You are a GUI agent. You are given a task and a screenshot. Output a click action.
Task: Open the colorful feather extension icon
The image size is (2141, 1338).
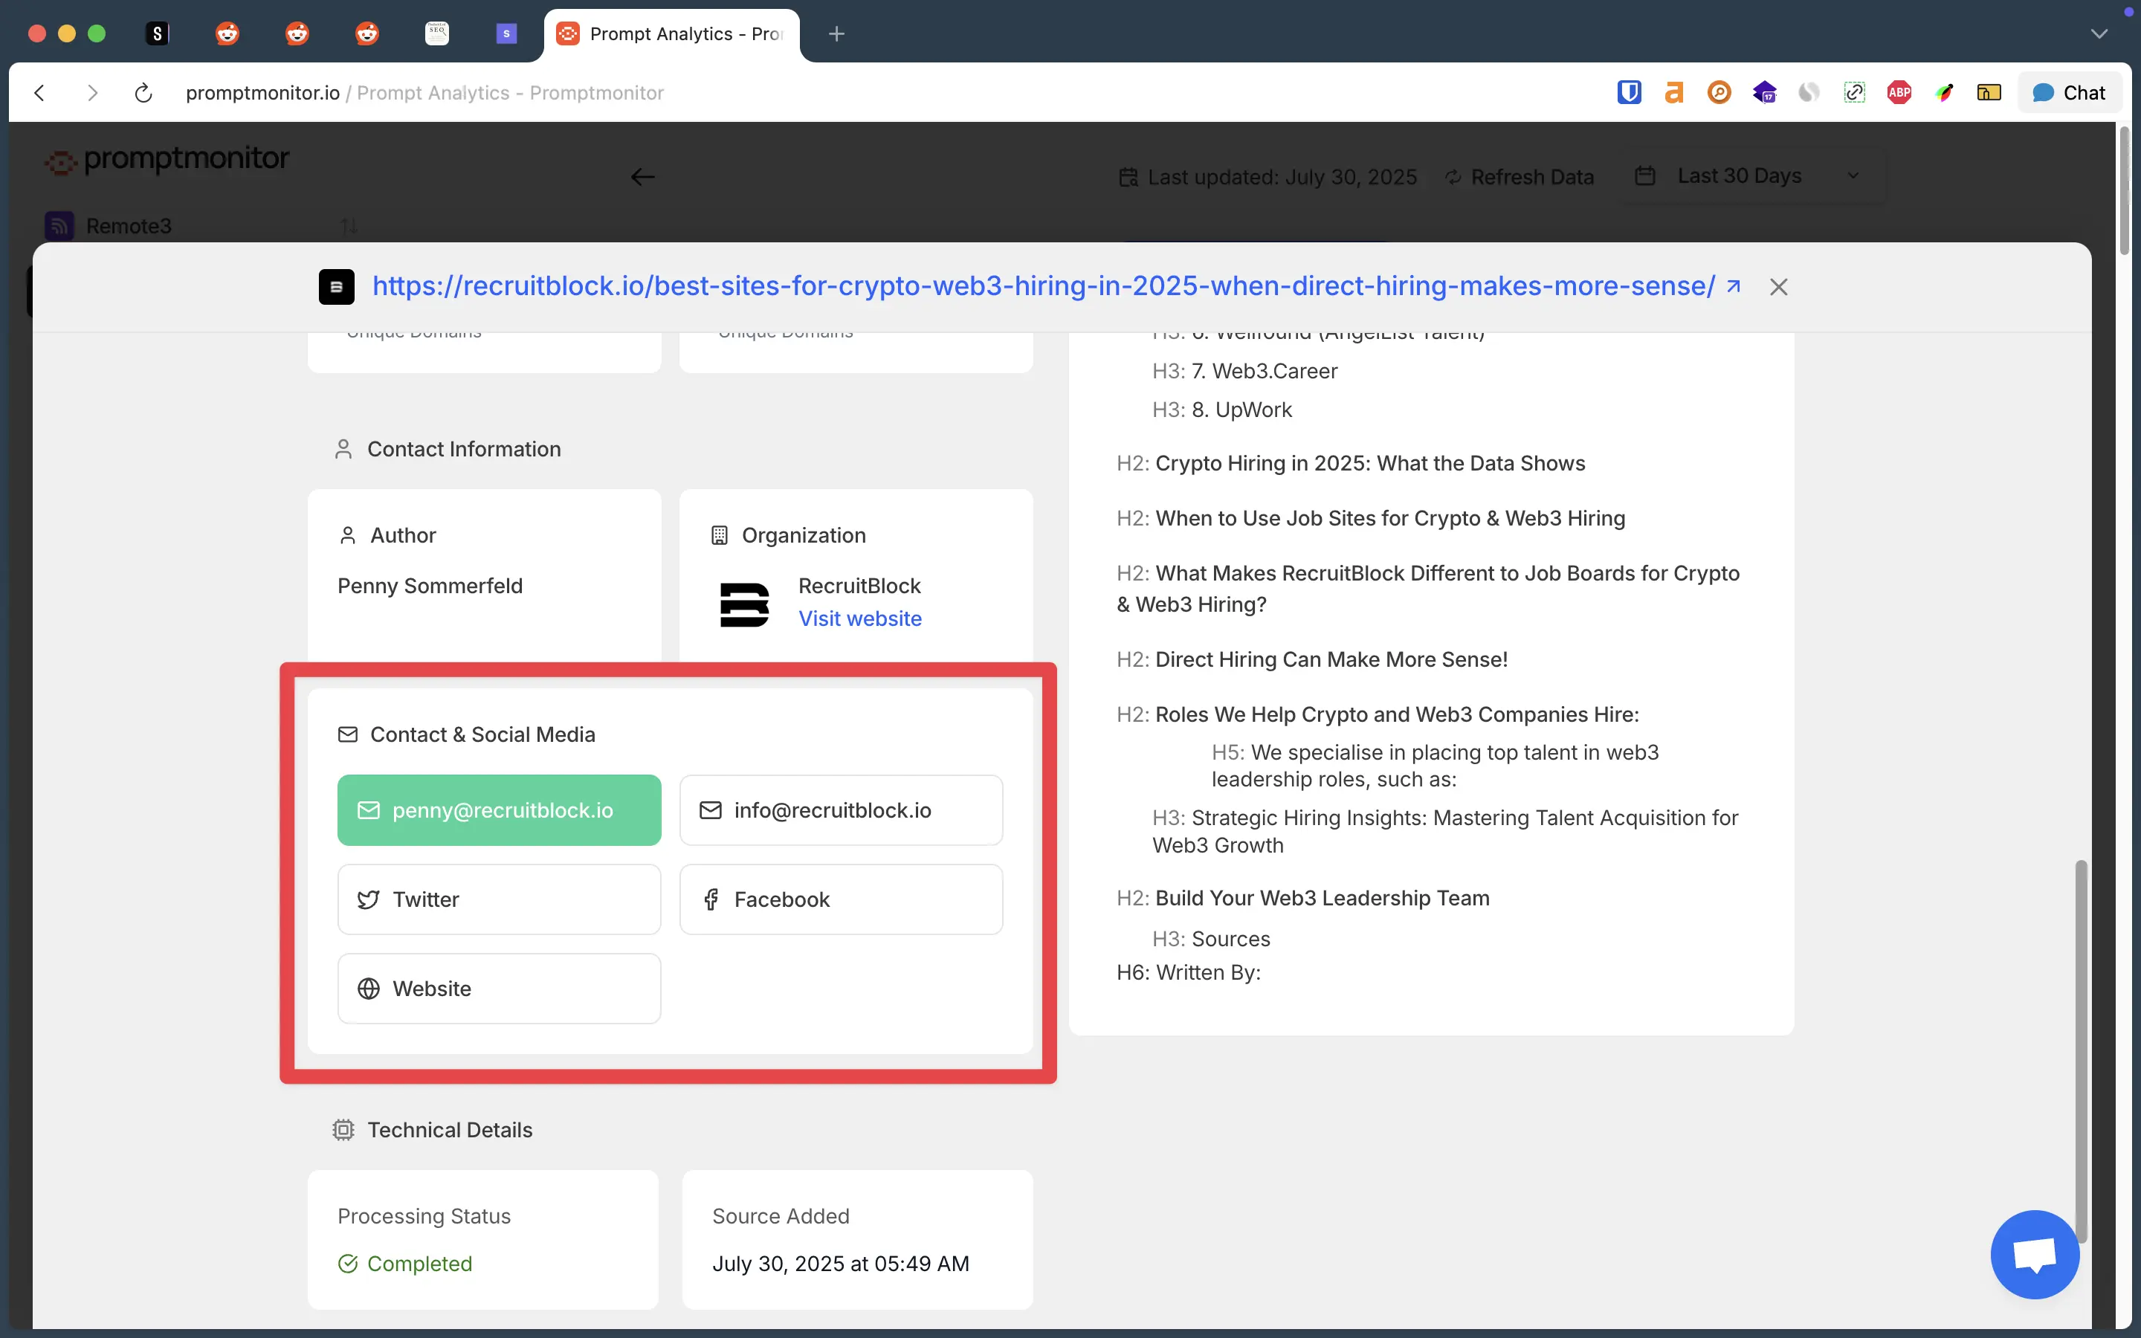(1945, 92)
